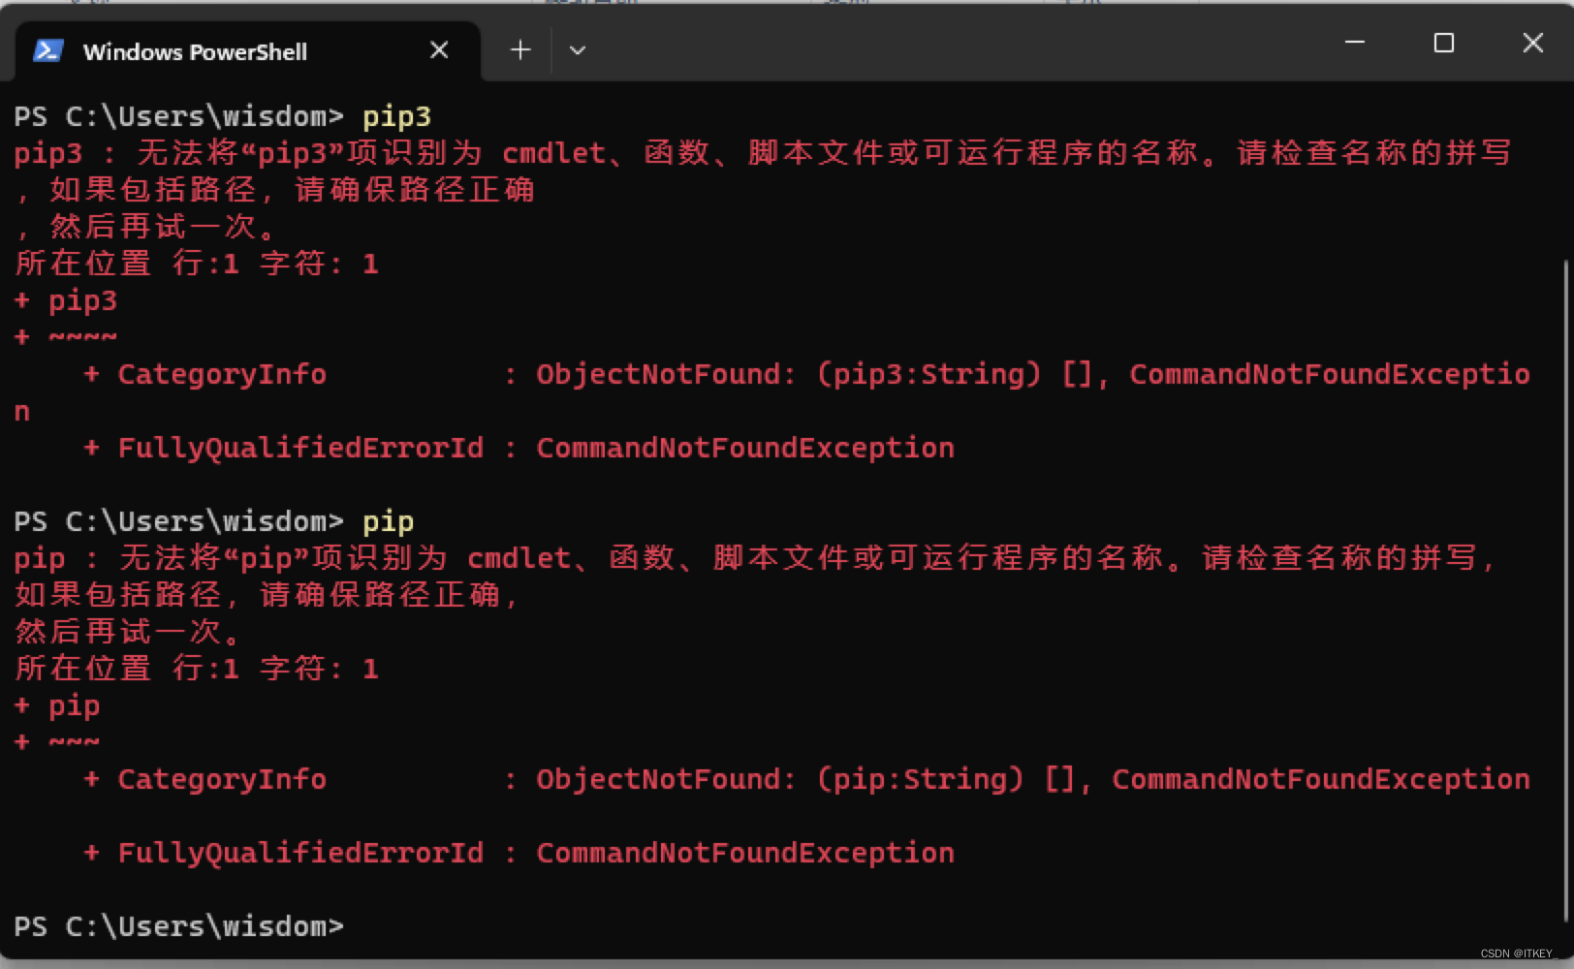
Task: Click the typed pip3 command text
Action: [x=396, y=116]
